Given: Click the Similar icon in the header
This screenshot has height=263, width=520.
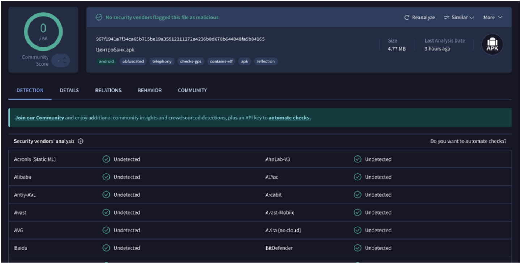Looking at the screenshot, I should (447, 17).
